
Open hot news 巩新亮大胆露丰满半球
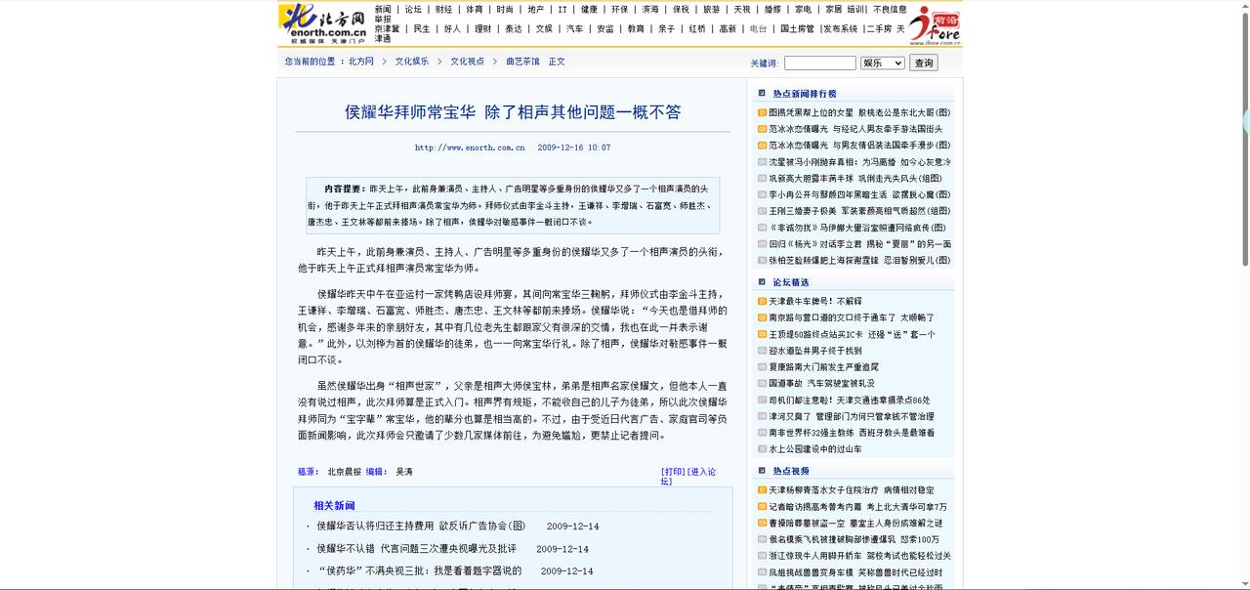pyautogui.click(x=855, y=179)
